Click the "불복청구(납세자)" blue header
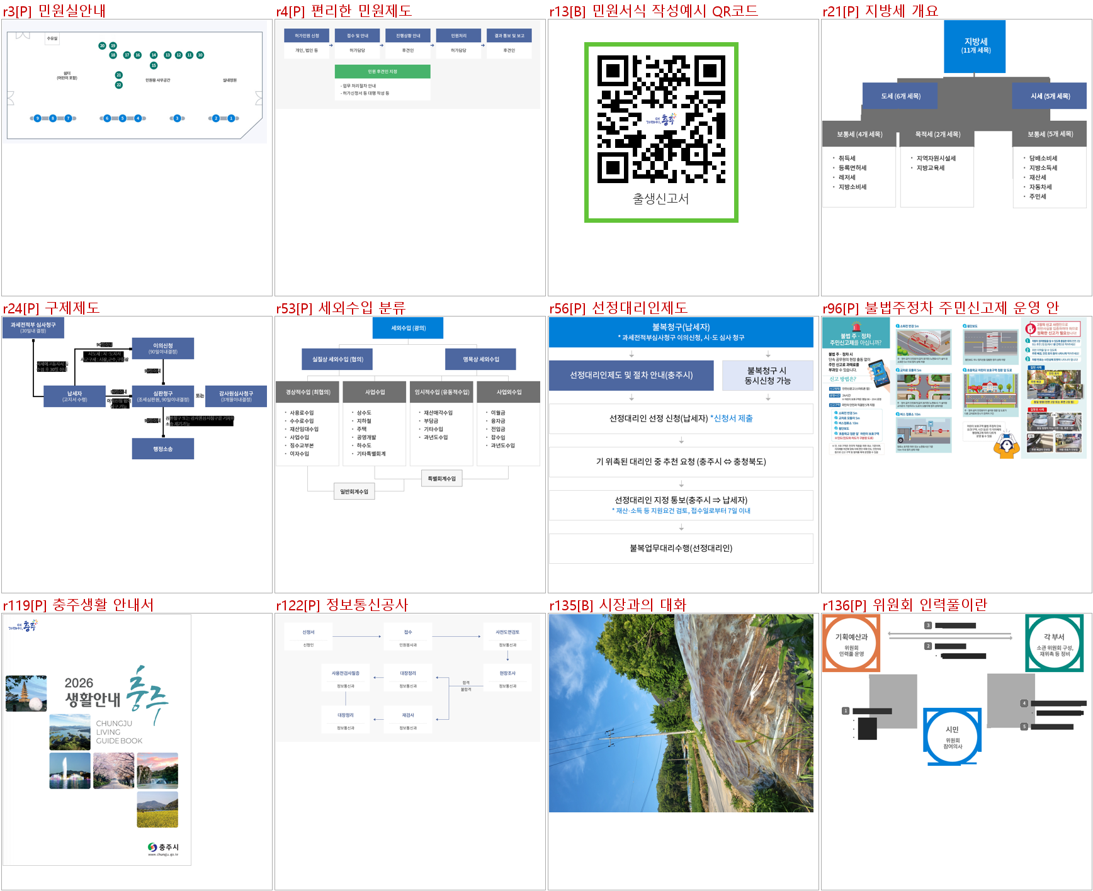Screen dimensions: 1093x891 (681, 332)
